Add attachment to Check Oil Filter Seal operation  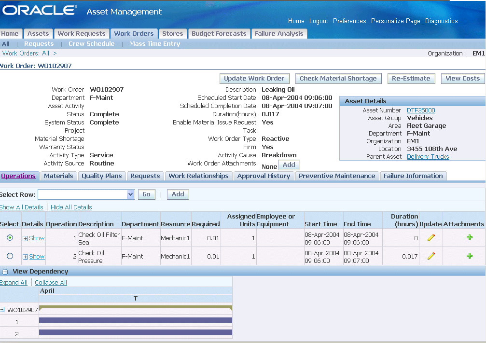tap(469, 237)
